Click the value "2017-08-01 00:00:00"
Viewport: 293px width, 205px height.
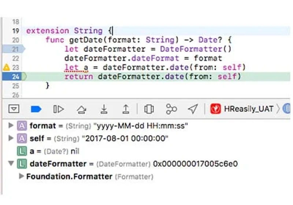pyautogui.click(x=125, y=138)
